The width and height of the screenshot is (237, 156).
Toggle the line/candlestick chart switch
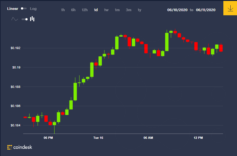pos(25,19)
